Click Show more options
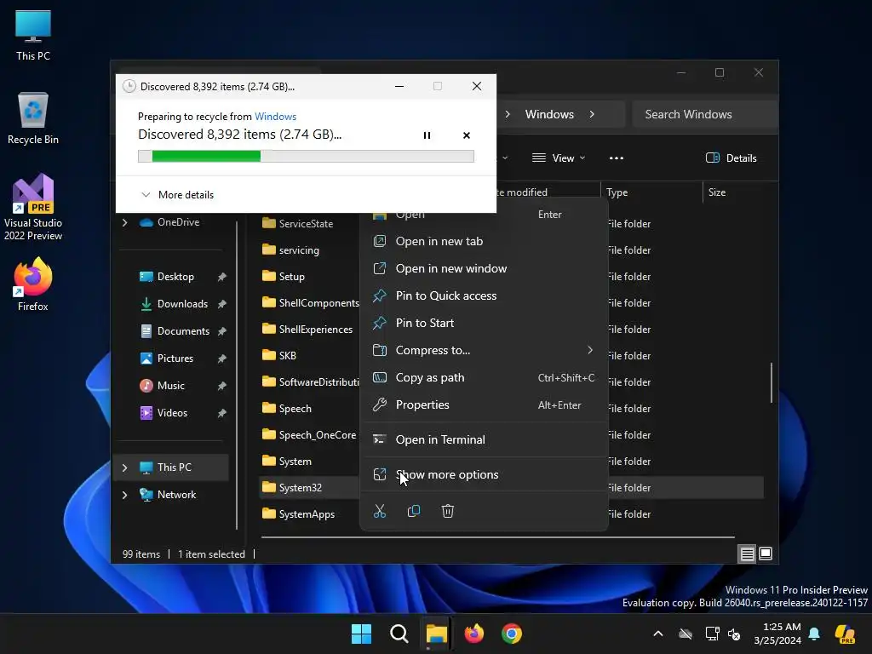872x654 pixels. 484,474
